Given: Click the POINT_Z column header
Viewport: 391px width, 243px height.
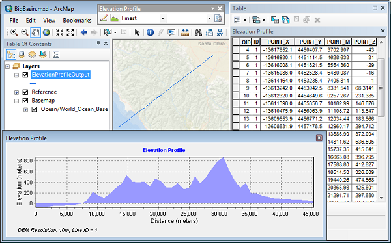Looking at the screenshot, I should click(364, 42).
